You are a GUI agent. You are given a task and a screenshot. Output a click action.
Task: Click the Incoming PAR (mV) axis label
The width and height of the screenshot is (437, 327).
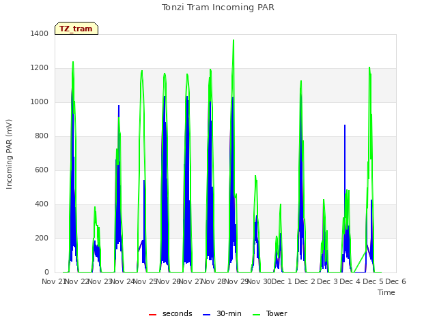pos(9,155)
